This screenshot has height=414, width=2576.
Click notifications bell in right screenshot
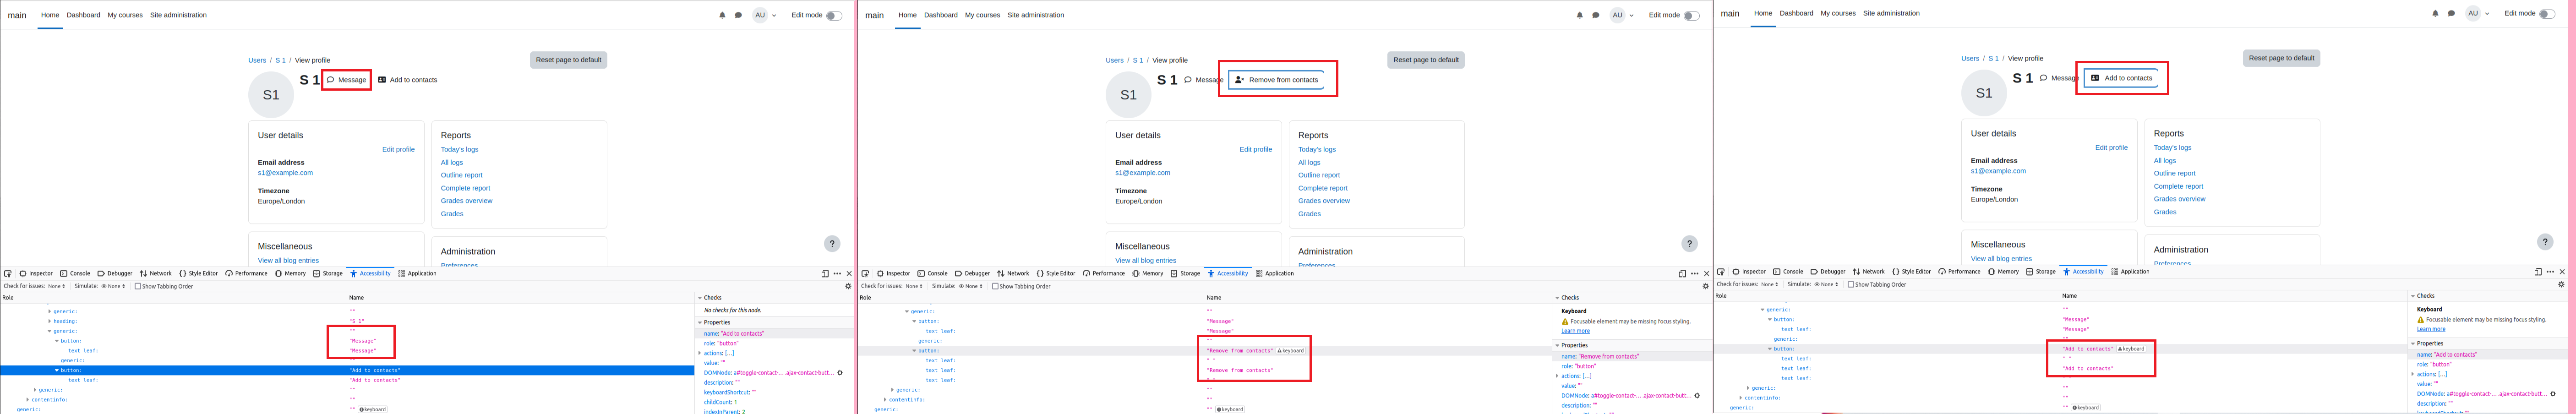tap(2435, 13)
